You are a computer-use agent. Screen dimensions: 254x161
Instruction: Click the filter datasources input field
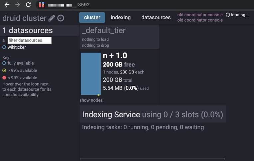30,40
